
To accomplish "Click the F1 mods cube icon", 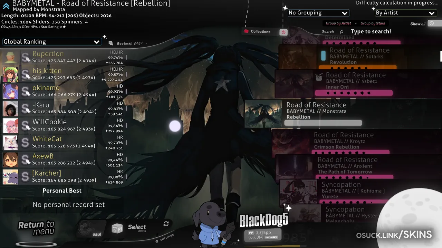I will [x=117, y=228].
